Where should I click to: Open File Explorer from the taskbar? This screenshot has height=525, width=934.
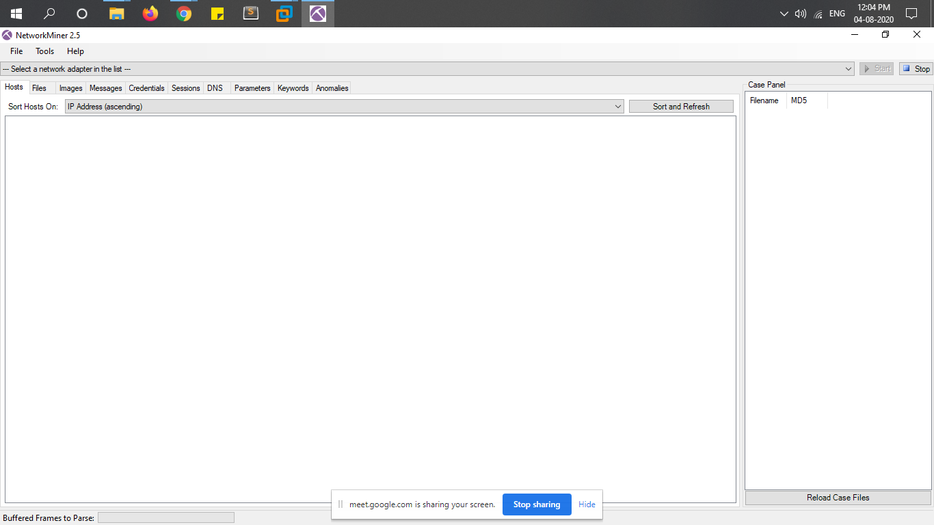click(117, 14)
